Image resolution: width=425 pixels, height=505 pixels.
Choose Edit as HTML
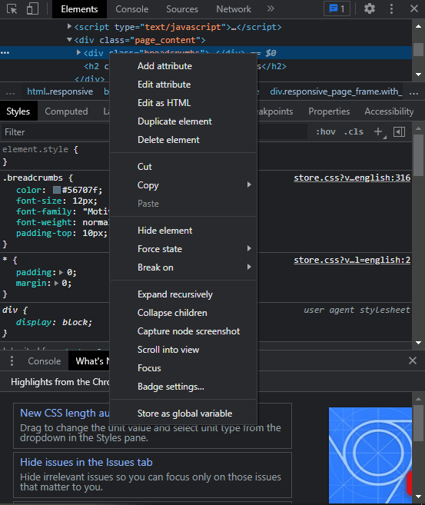click(x=183, y=103)
